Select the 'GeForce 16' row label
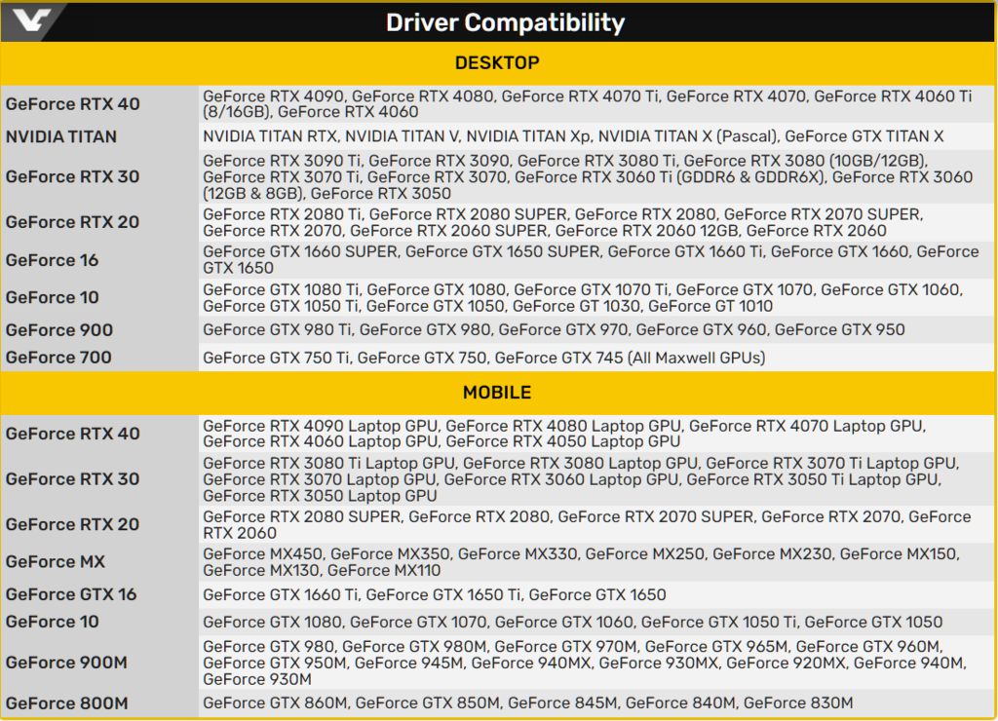998x721 pixels. (x=53, y=260)
